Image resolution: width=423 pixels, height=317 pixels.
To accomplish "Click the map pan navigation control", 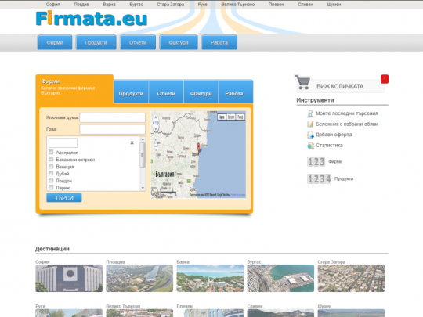I will click(x=156, y=123).
